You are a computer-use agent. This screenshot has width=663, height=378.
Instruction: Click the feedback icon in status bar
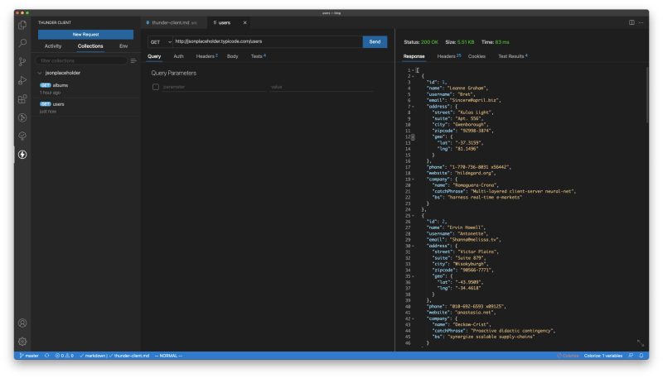(x=631, y=356)
